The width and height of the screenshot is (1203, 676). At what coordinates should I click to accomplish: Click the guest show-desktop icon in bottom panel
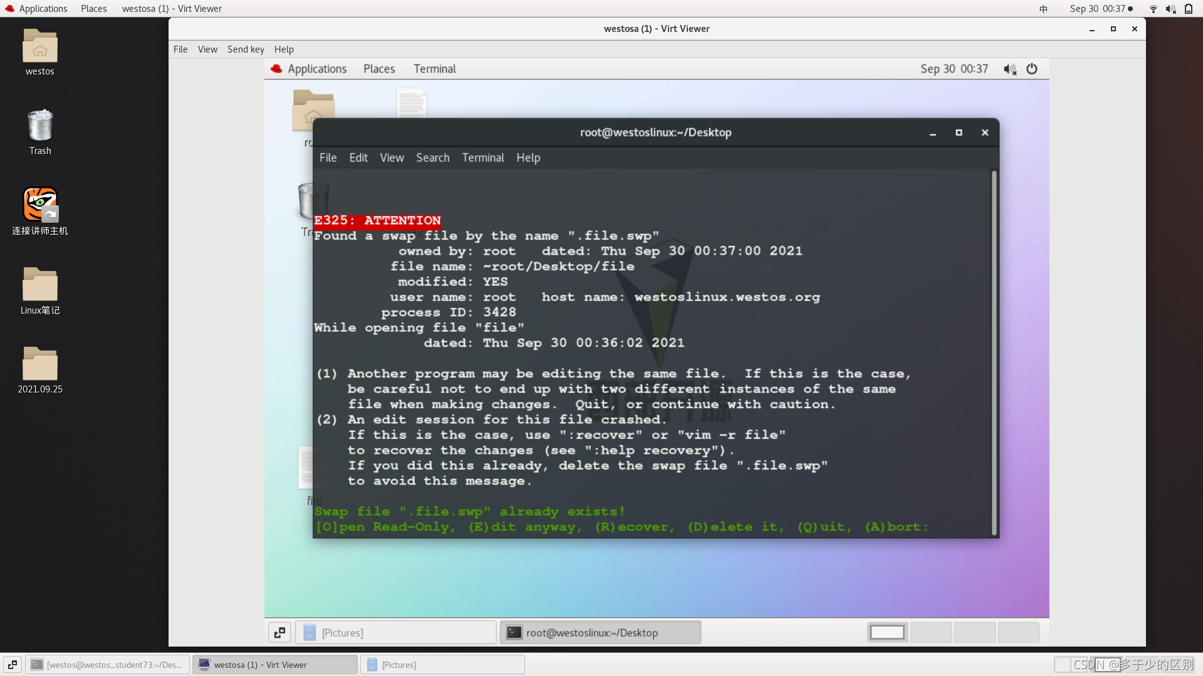pyautogui.click(x=279, y=633)
